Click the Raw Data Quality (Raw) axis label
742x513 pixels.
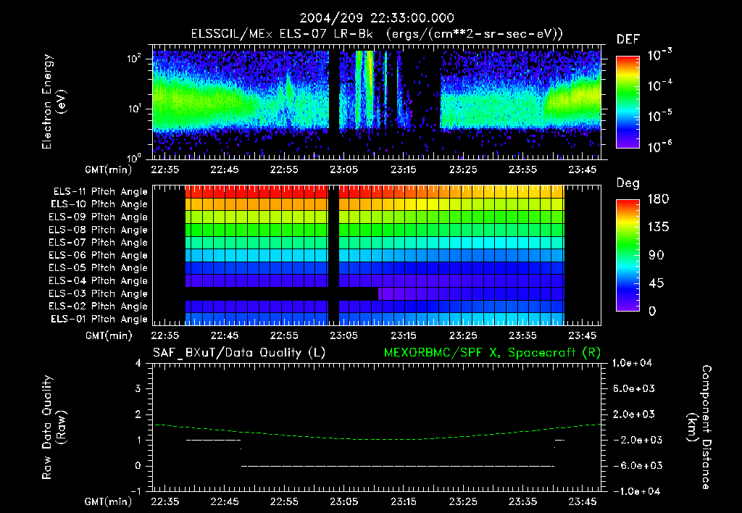54,427
